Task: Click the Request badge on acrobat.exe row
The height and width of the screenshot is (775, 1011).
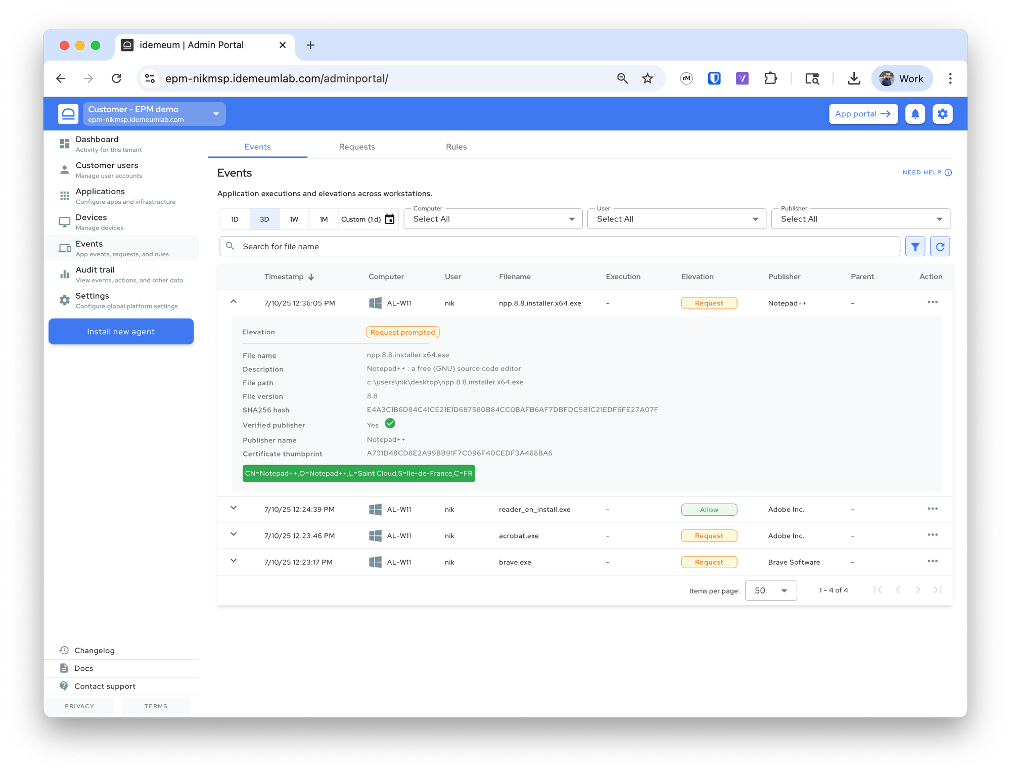Action: (709, 536)
